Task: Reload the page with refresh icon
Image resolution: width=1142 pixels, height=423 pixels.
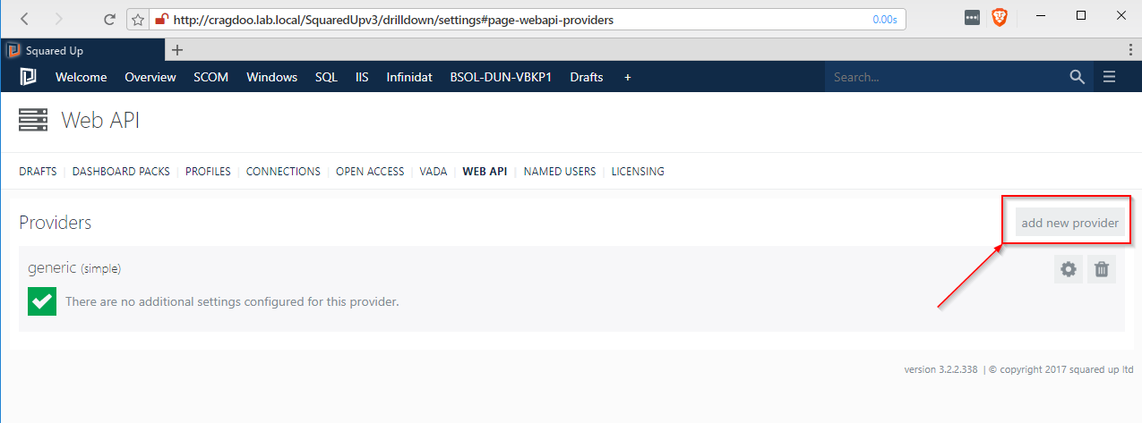Action: [x=109, y=19]
